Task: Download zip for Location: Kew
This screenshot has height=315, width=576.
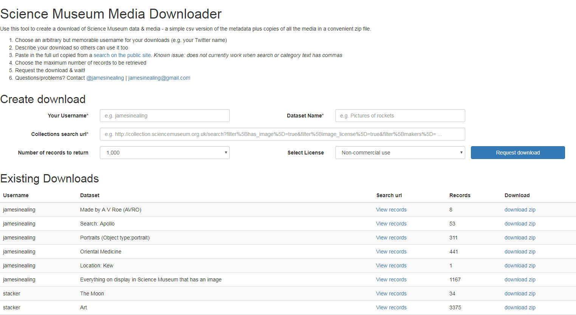Action: coord(520,266)
